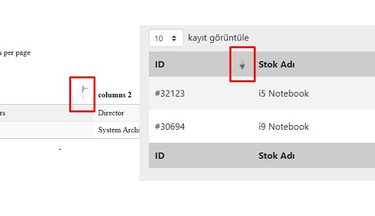Select the #32123 ID cell
This screenshot has width=375, height=216.
click(x=169, y=93)
